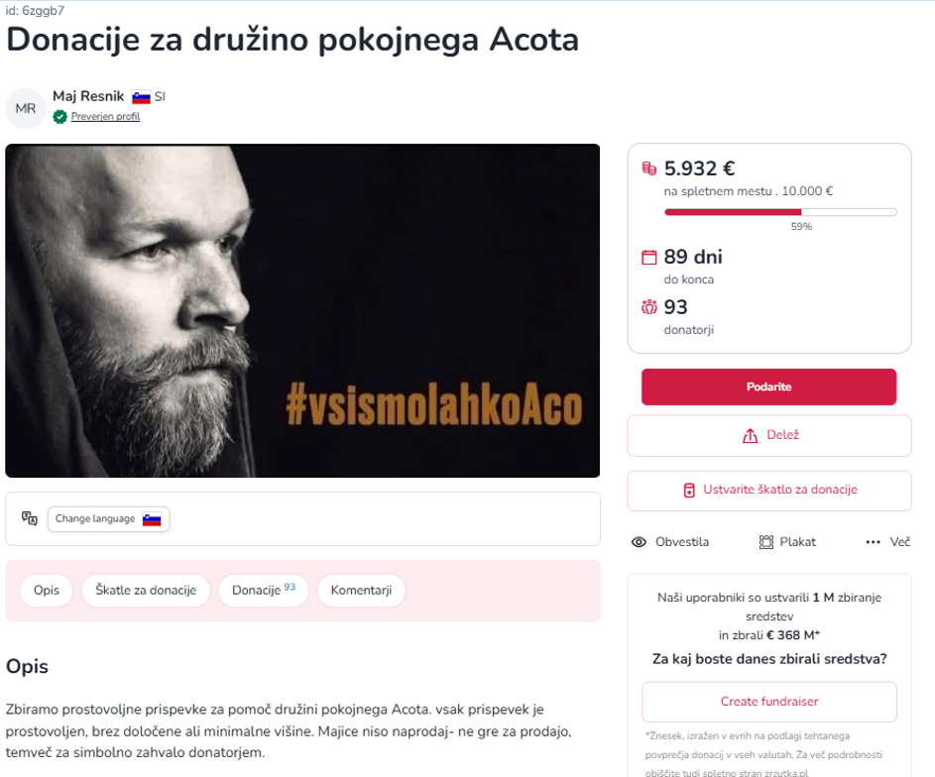Open the Komentarji tab
935x777 pixels.
(x=361, y=591)
